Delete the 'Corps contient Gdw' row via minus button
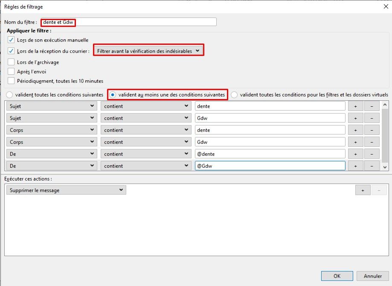The image size is (392, 286). (x=371, y=141)
